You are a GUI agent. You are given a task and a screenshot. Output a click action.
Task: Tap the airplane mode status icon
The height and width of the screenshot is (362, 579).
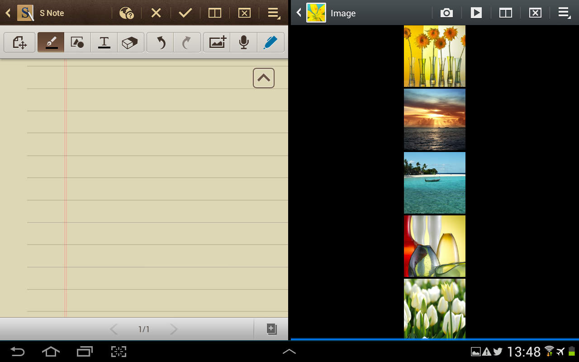click(561, 352)
